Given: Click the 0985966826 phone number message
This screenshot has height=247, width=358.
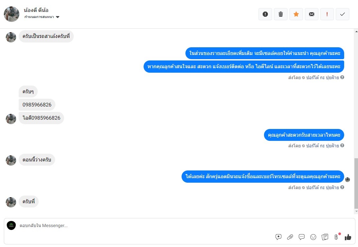Looking at the screenshot, I should 37,105.
